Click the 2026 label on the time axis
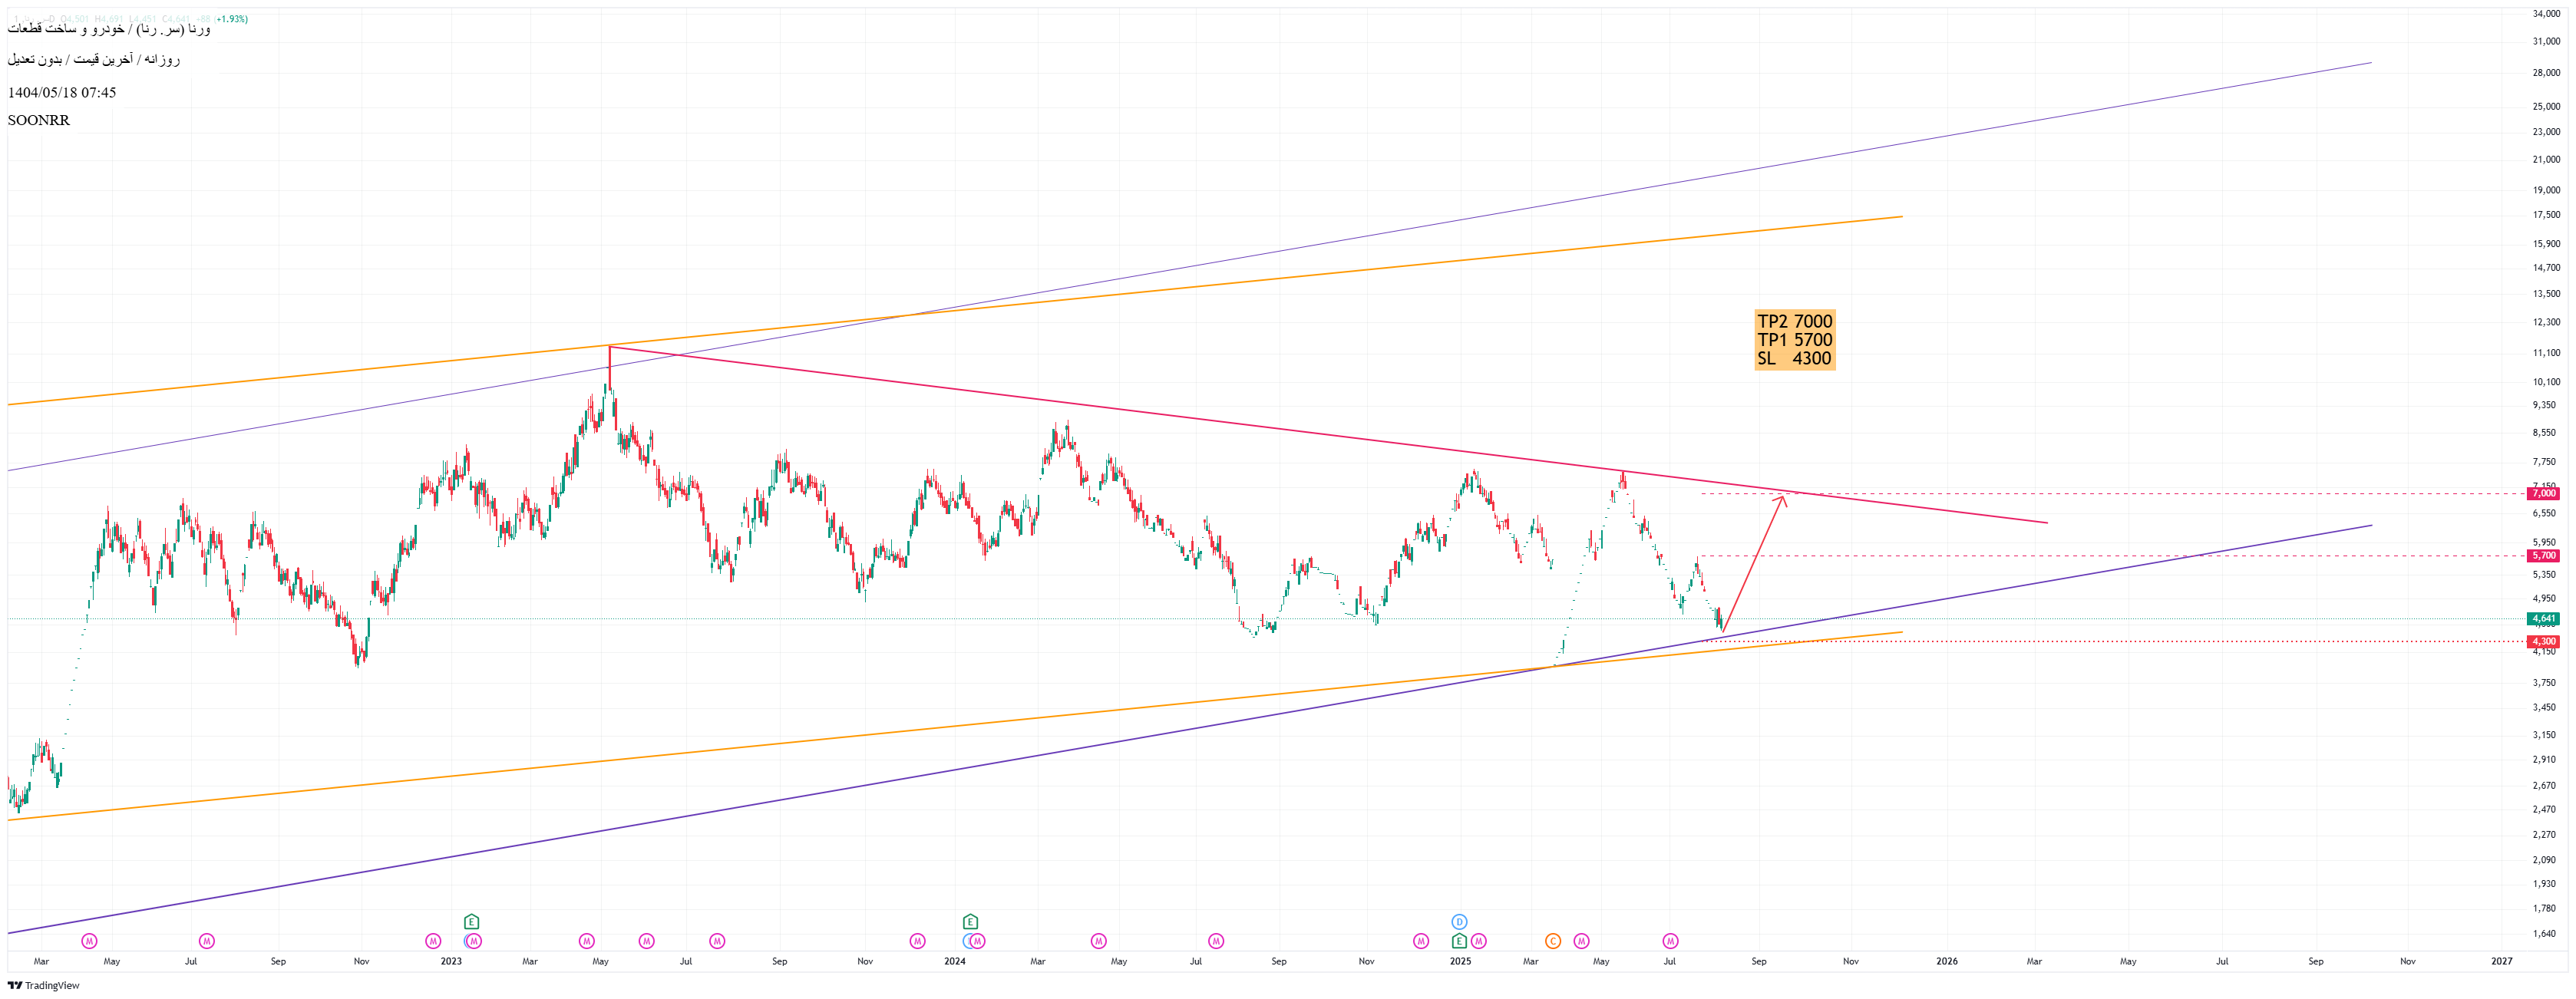The image size is (2576, 999). tap(1947, 962)
